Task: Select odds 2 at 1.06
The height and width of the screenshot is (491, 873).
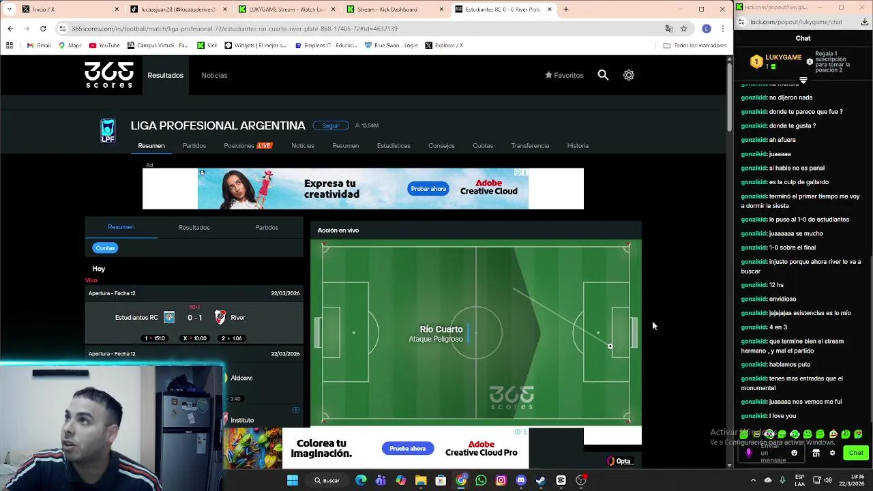Action: click(x=233, y=338)
